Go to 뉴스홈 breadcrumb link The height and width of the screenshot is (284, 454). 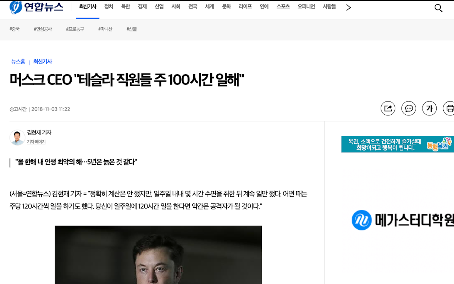(x=18, y=62)
